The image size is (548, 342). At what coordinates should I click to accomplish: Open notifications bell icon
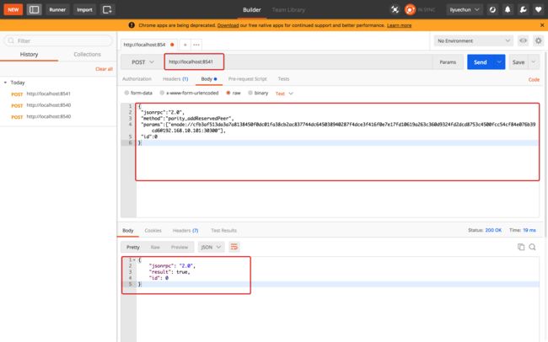coord(508,9)
